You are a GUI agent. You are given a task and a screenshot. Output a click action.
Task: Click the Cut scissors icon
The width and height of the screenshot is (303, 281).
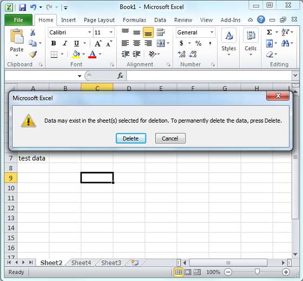[32, 32]
